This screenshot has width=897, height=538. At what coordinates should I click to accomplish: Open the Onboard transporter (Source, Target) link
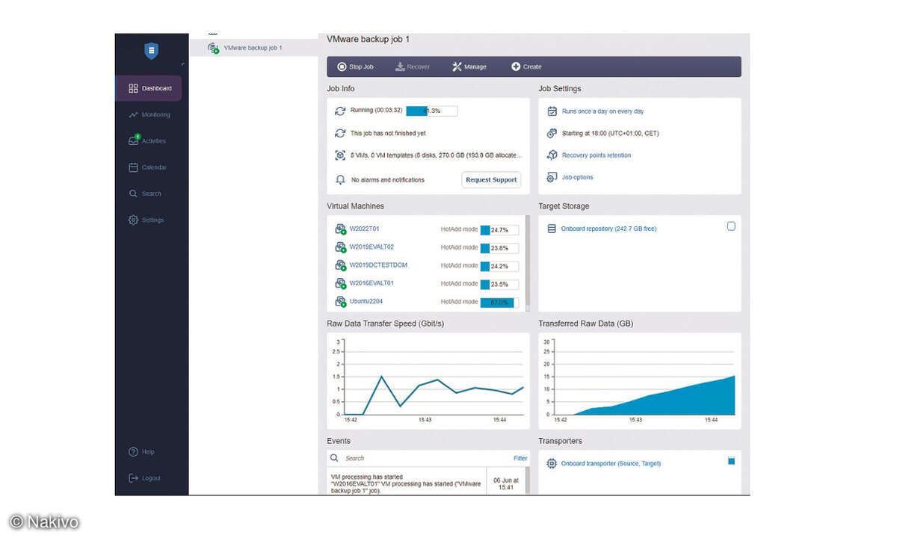click(x=611, y=463)
